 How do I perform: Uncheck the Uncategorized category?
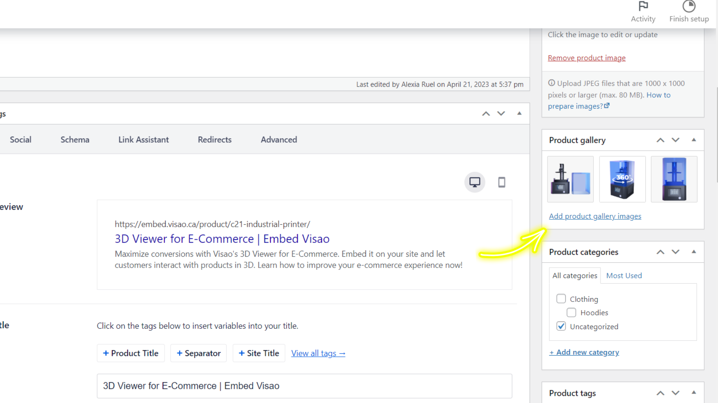pos(561,326)
